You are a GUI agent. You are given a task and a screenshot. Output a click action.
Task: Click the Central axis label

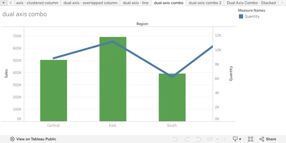coord(53,125)
